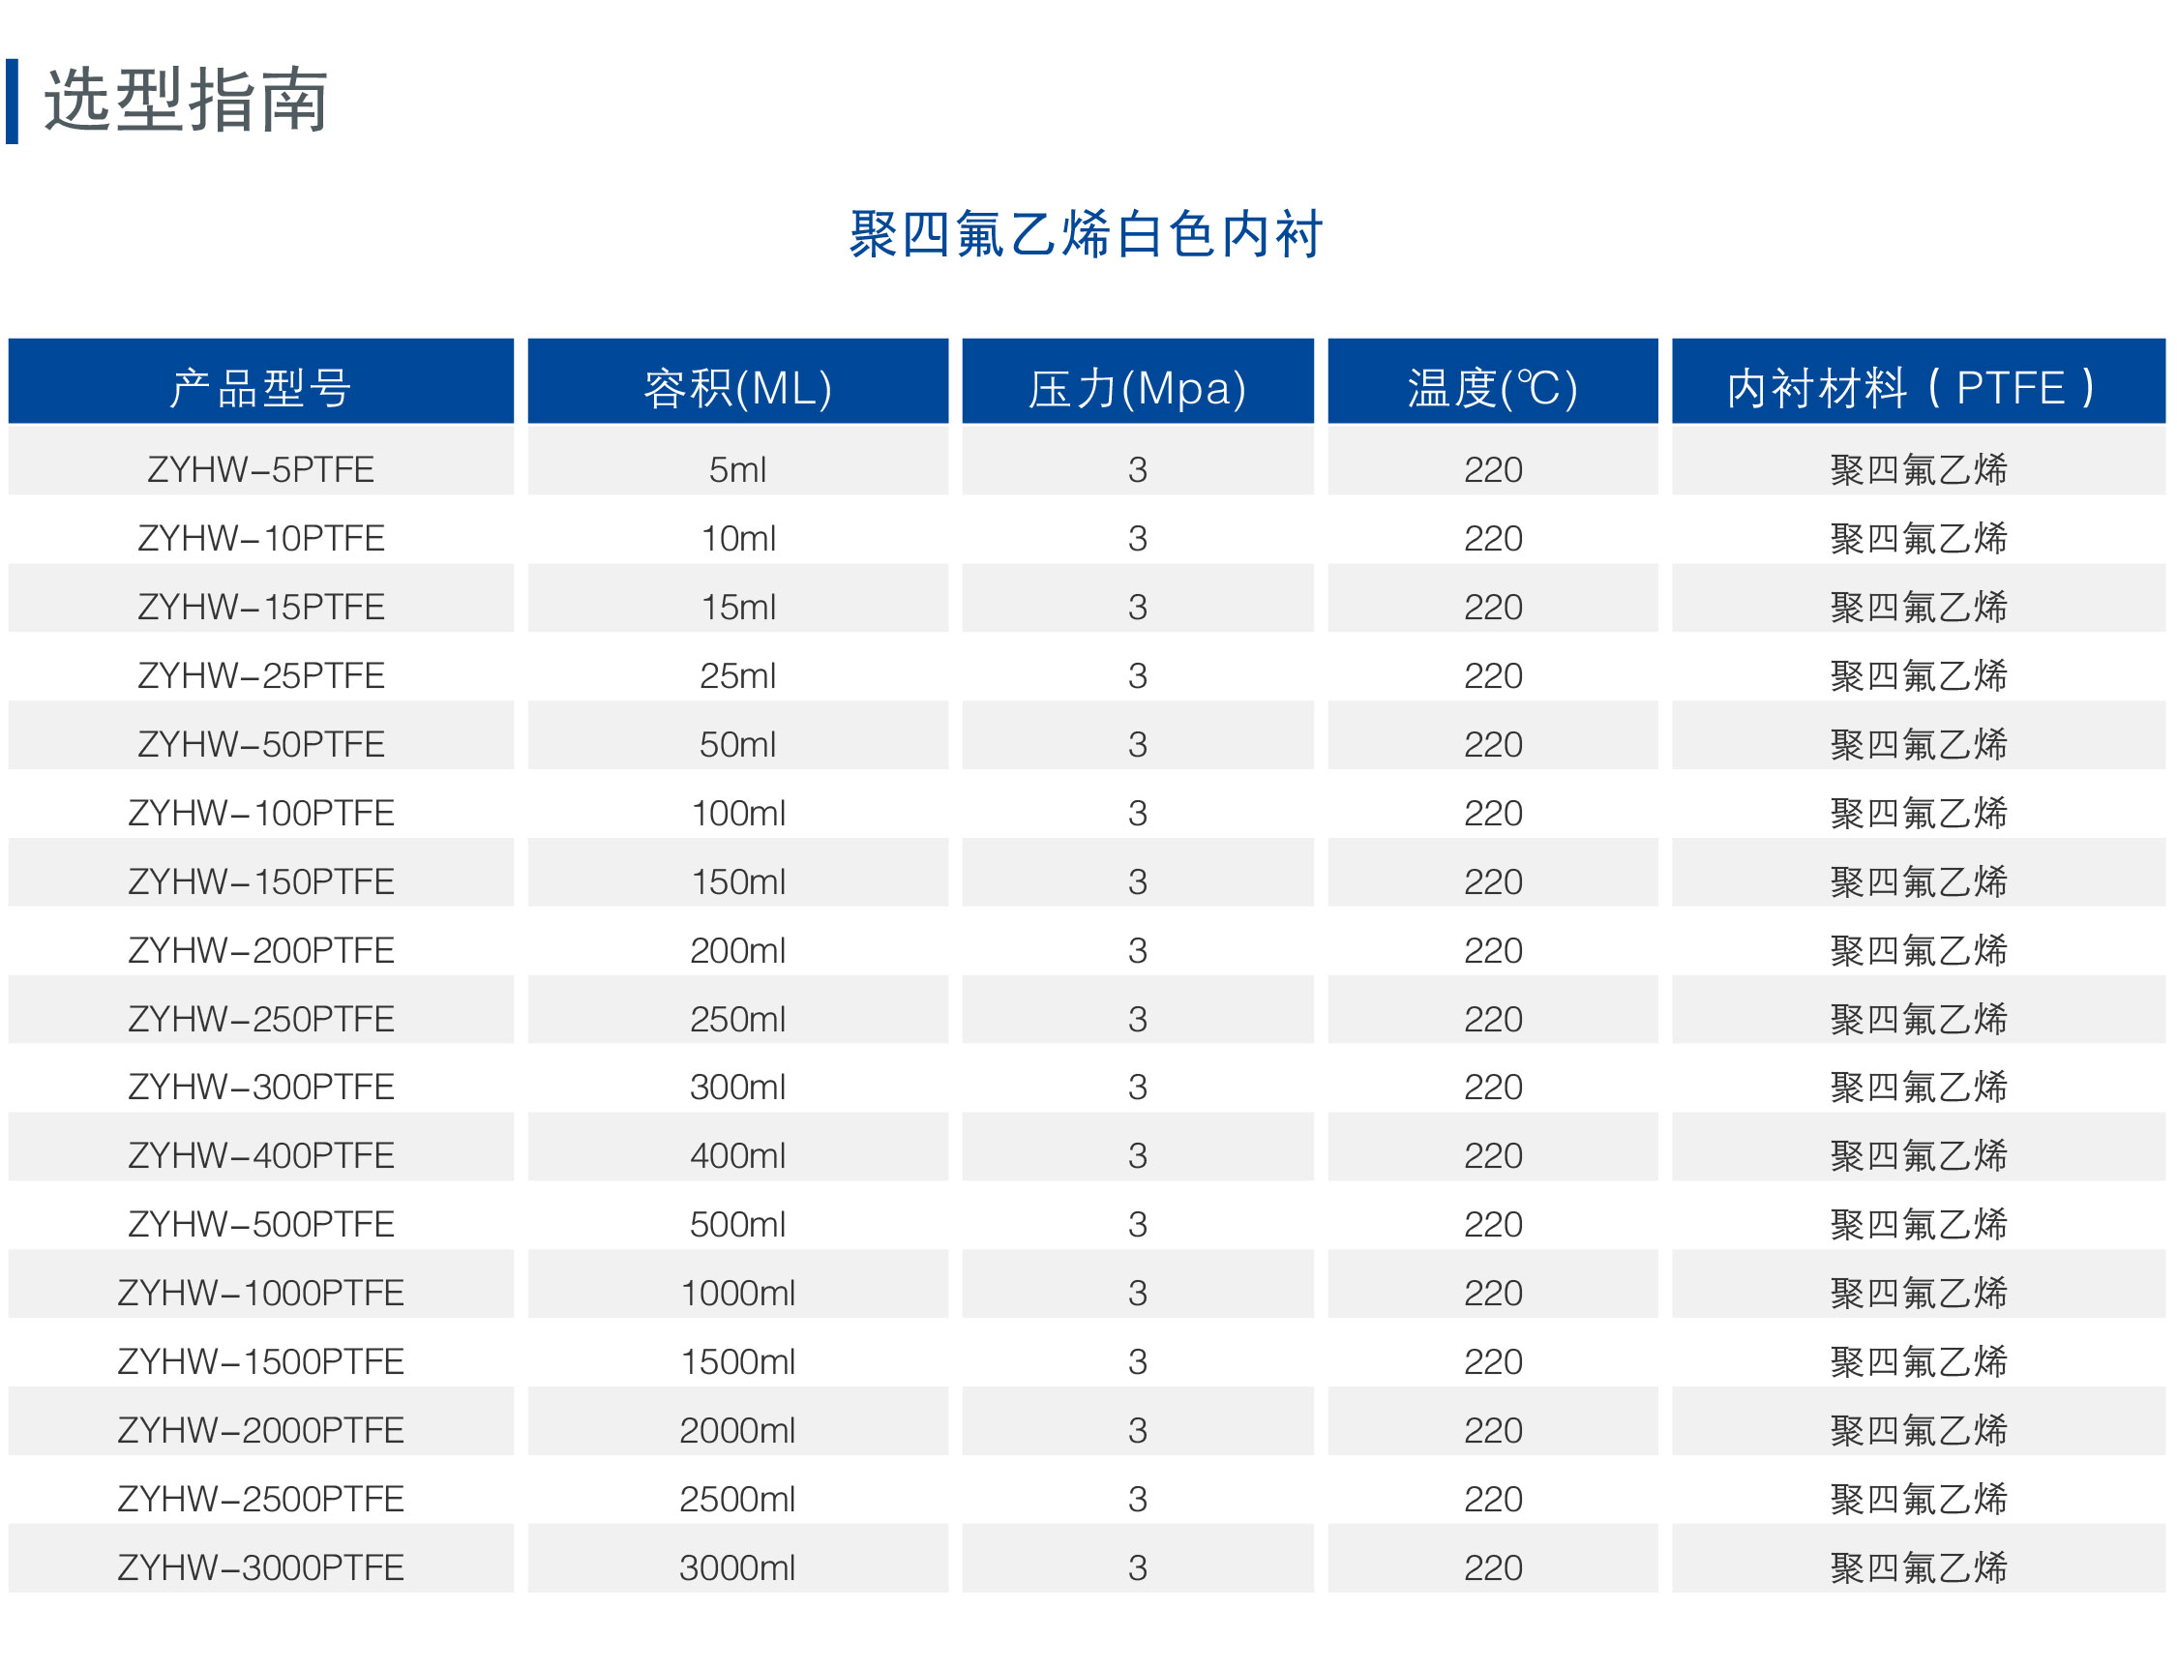Click the 聚四氟乙烯白色内衬 table title

[1086, 234]
